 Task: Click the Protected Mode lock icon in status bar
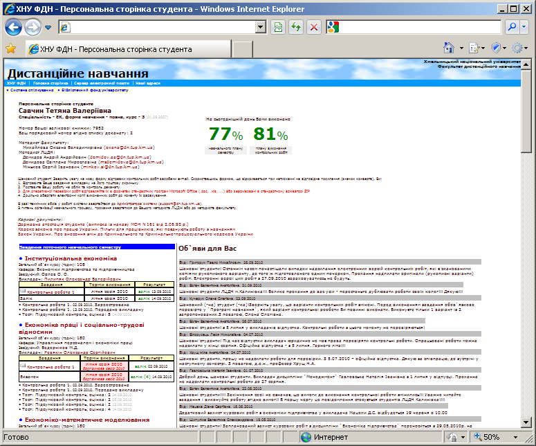click(452, 437)
